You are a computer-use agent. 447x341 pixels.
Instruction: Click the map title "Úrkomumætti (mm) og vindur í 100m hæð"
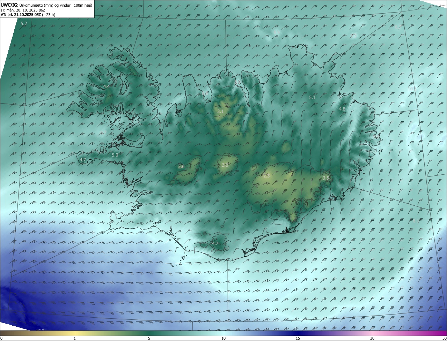click(x=56, y=5)
